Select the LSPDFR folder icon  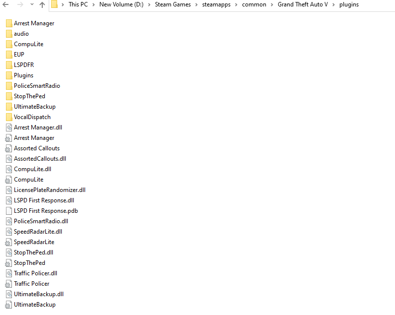tap(9, 65)
